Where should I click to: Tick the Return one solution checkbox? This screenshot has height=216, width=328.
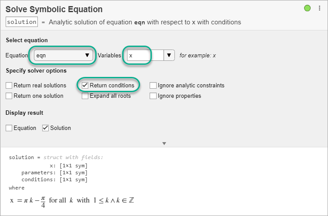9,96
